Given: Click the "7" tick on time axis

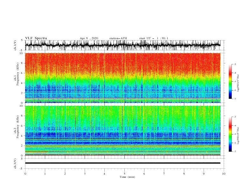Looking at the screenshot, I should tap(164, 174).
